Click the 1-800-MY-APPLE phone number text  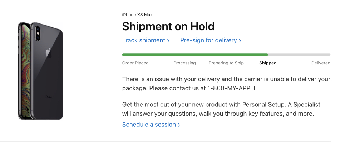(x=232, y=88)
